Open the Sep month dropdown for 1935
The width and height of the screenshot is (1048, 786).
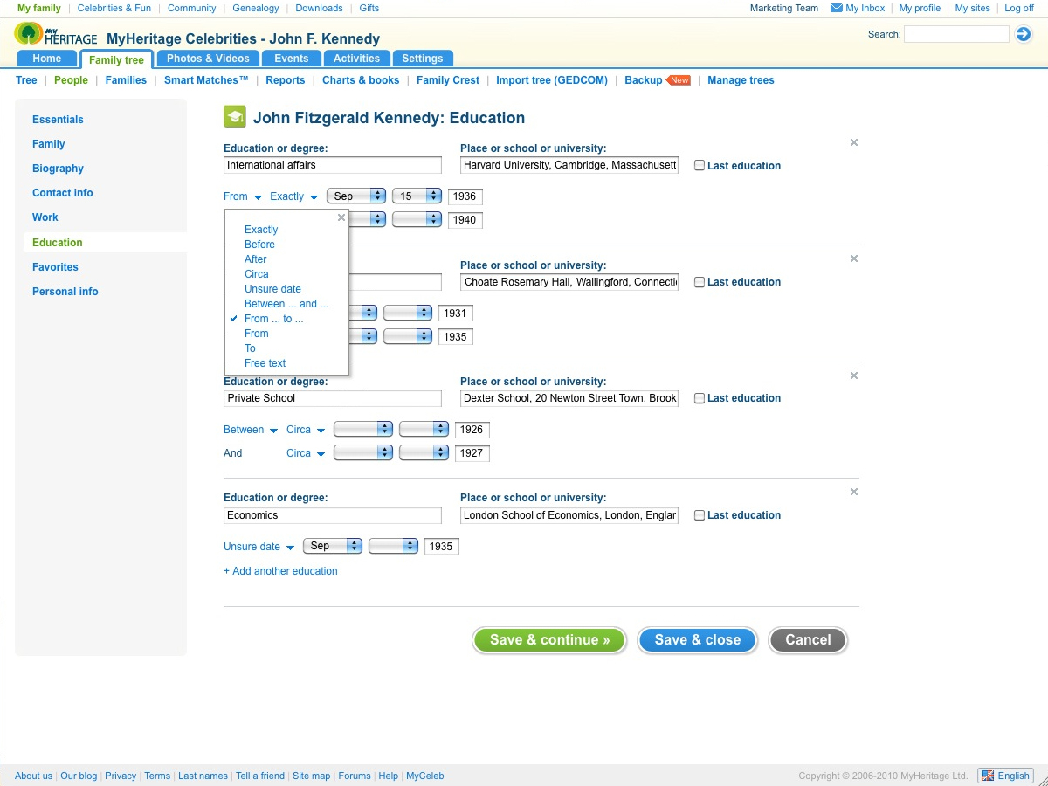tap(333, 546)
